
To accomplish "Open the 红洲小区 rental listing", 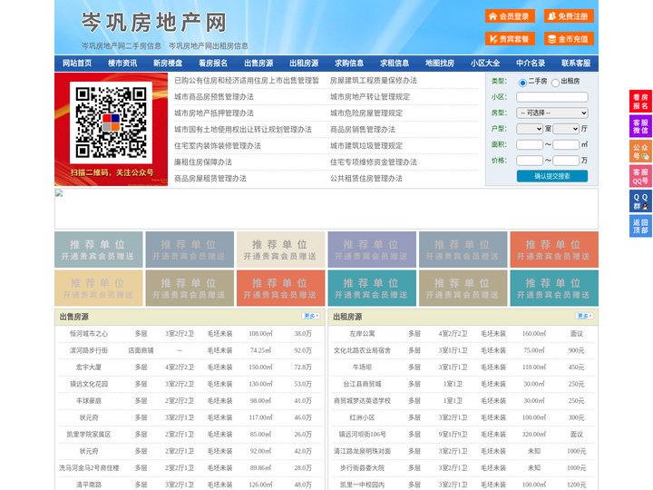I will (362, 417).
